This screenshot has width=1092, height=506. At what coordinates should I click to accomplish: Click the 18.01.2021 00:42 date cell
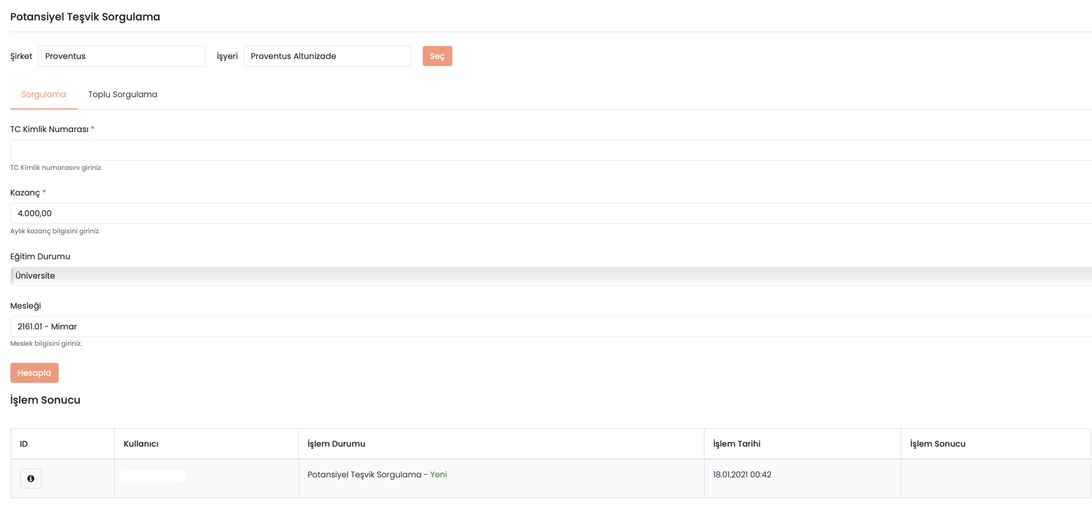[x=742, y=474]
